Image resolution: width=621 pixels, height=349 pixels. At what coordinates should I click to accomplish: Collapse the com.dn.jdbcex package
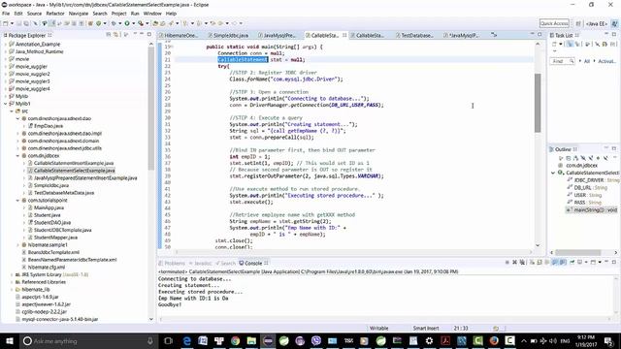coord(17,156)
